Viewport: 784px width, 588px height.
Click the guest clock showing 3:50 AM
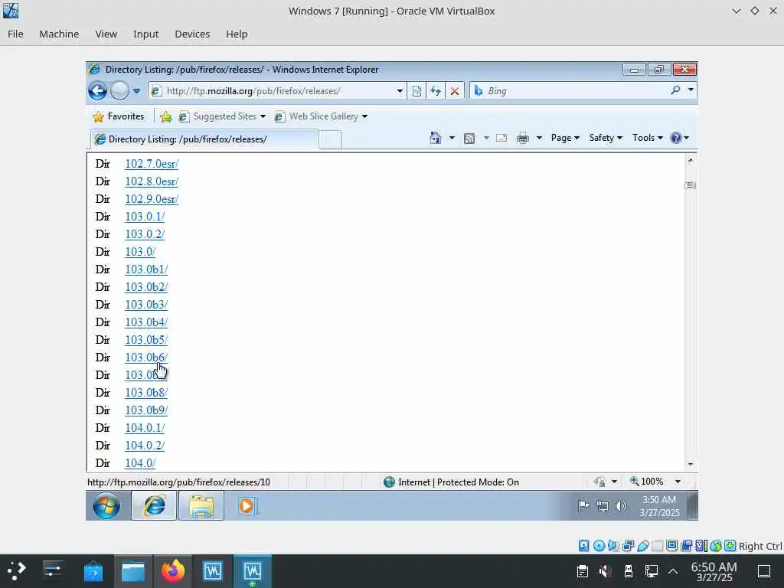point(659,506)
